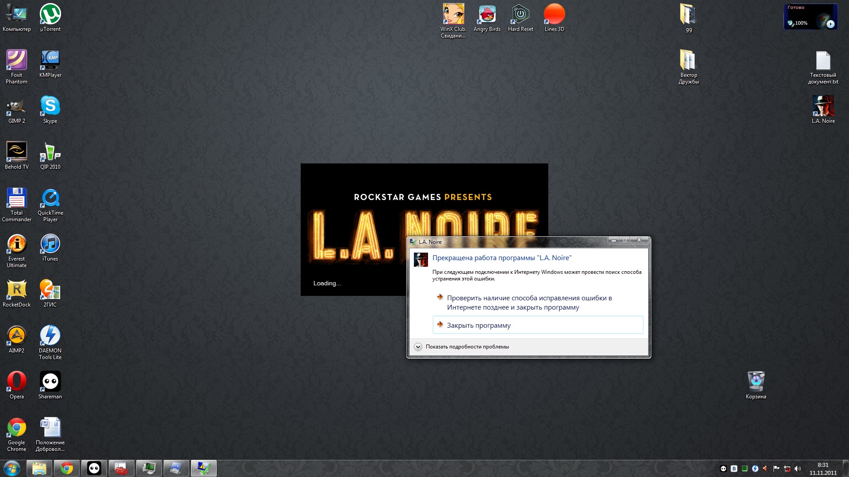Open Текстовый документ.txt file
Image resolution: width=849 pixels, height=477 pixels.
point(823,67)
